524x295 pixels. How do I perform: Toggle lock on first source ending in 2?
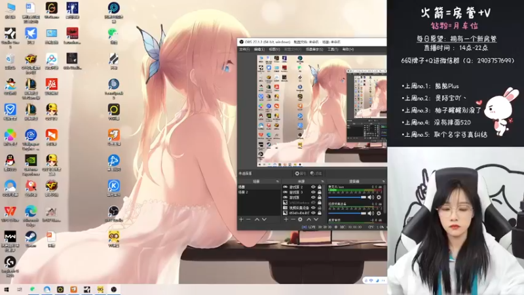320,187
